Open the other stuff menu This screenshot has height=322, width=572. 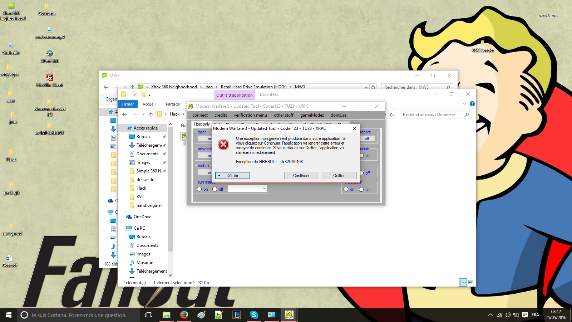coord(283,115)
